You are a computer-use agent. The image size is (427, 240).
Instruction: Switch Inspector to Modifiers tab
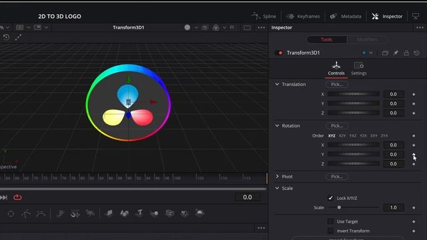367,40
